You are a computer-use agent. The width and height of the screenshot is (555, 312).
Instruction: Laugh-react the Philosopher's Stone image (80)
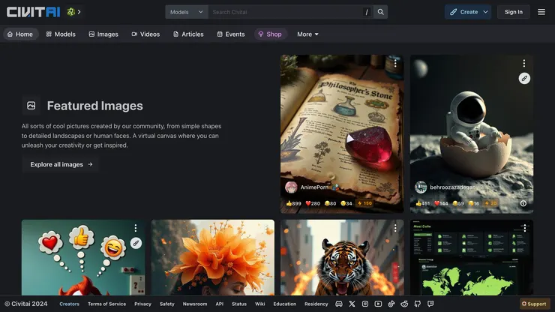click(x=330, y=203)
